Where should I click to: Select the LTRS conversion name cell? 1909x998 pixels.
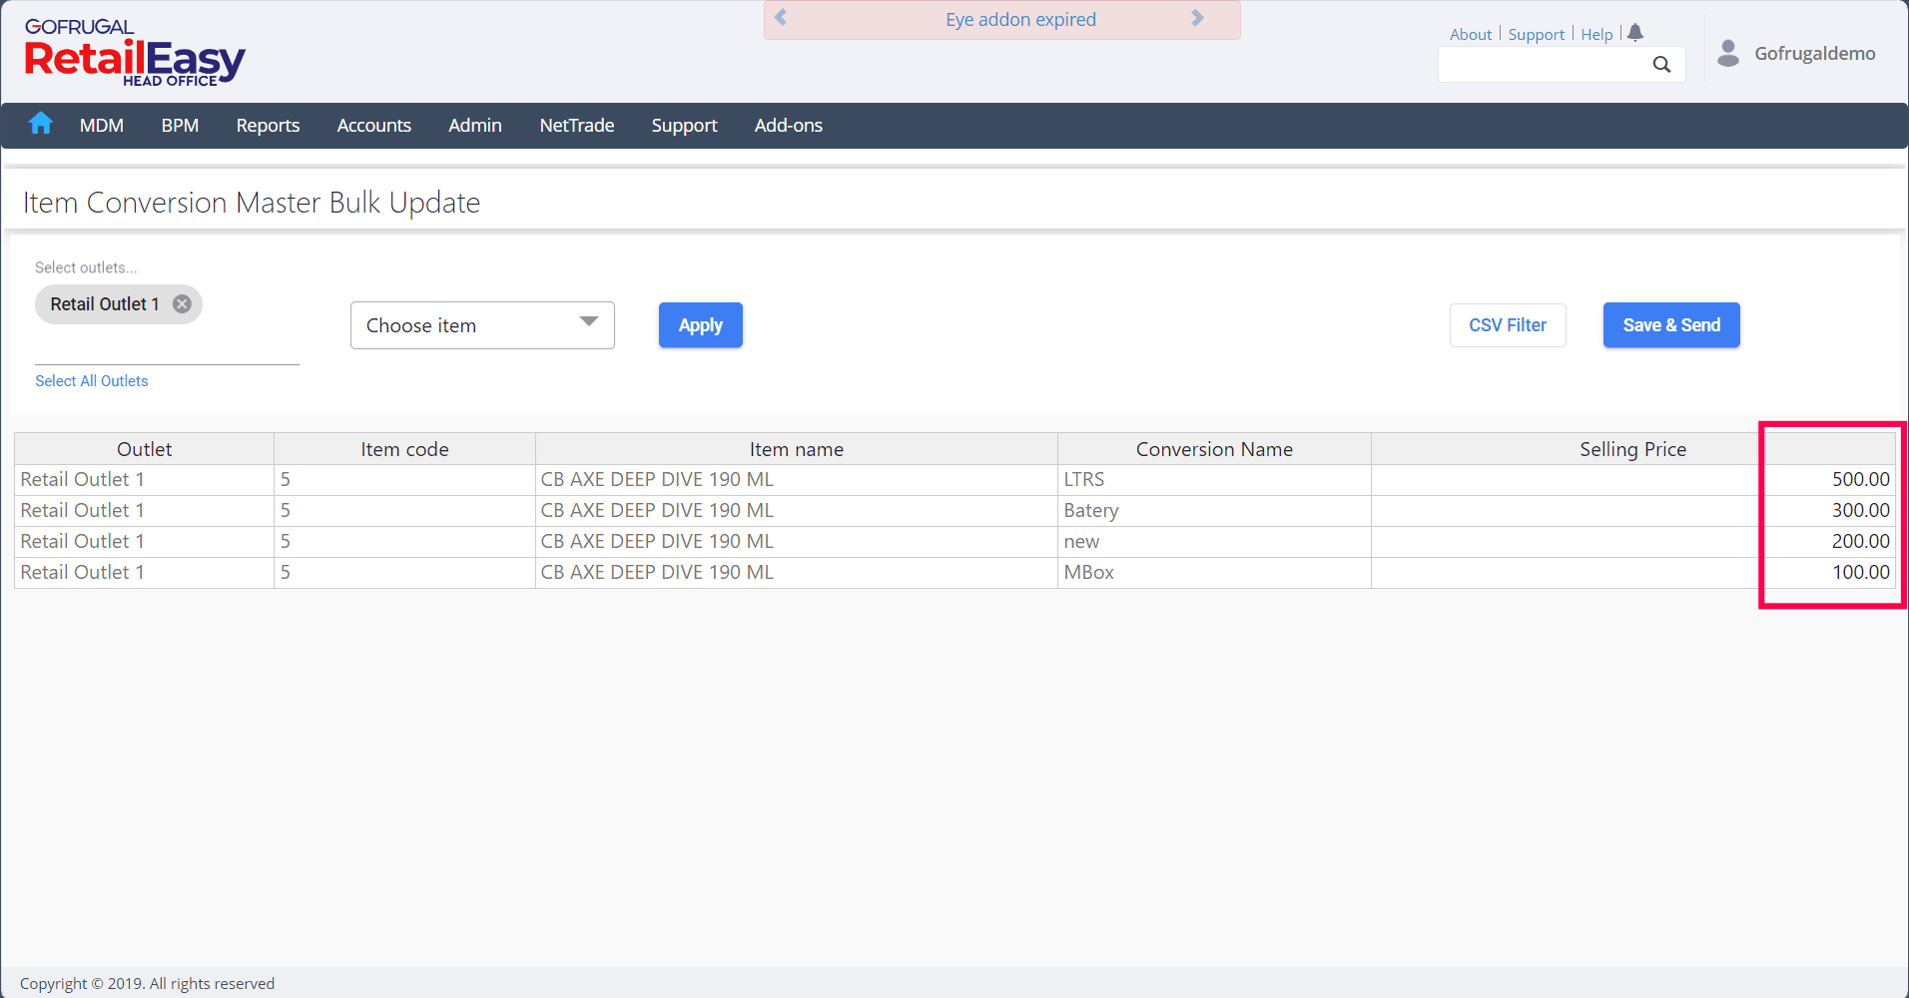point(1214,480)
